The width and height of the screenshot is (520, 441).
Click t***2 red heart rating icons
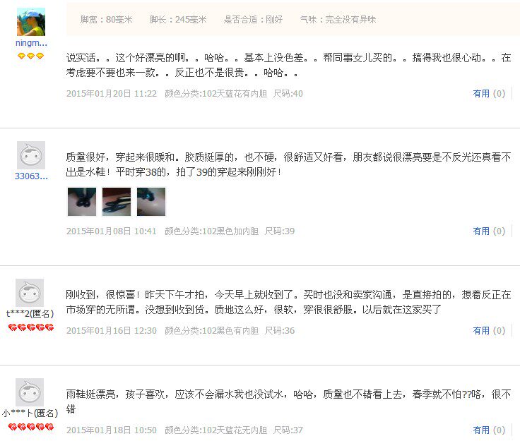point(31,327)
